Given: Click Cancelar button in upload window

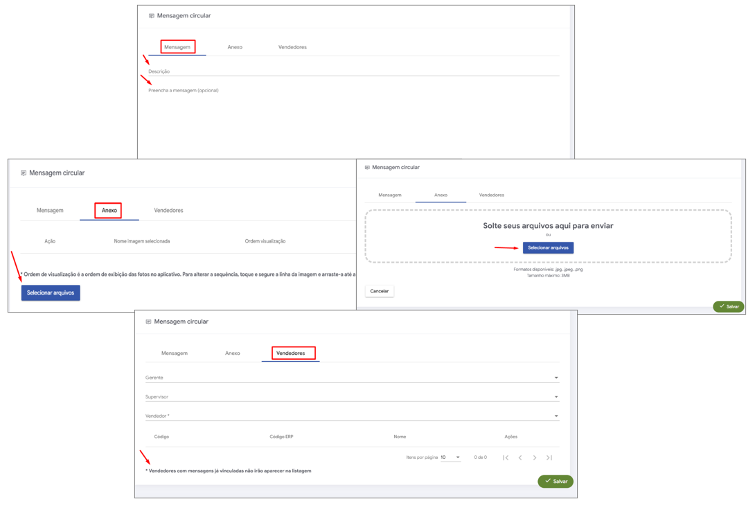Looking at the screenshot, I should pos(380,291).
